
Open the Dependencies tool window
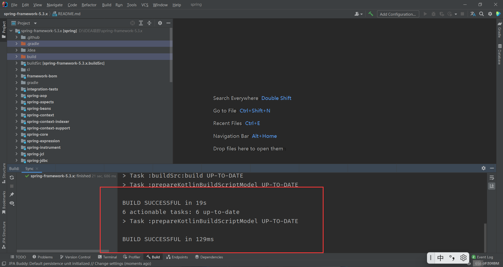209,257
